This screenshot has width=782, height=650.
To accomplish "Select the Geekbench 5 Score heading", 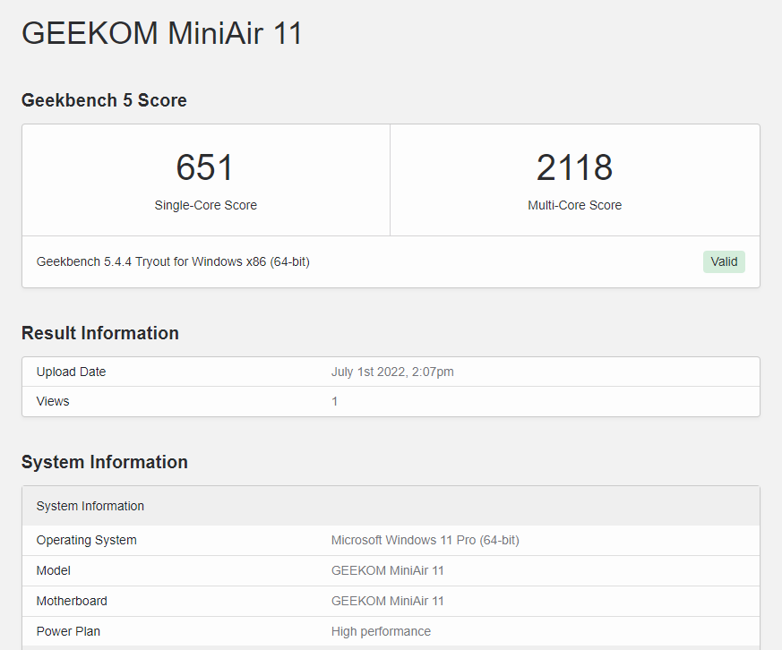I will pyautogui.click(x=104, y=100).
